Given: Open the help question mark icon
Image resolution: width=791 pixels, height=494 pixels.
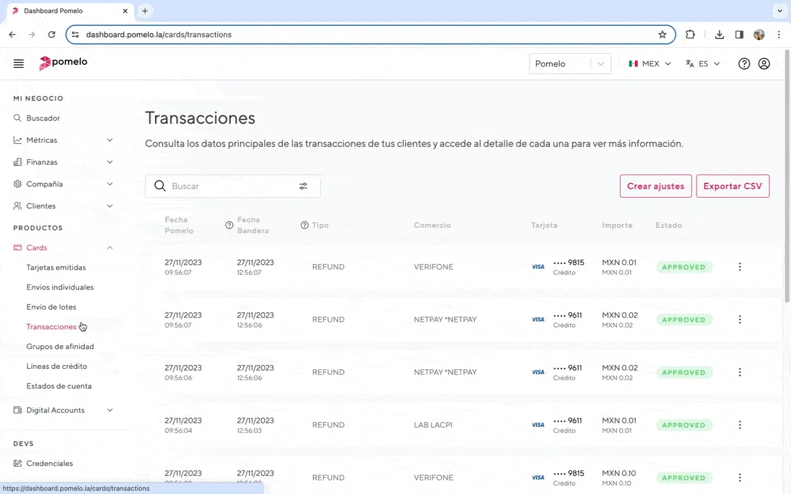Looking at the screenshot, I should 744,64.
